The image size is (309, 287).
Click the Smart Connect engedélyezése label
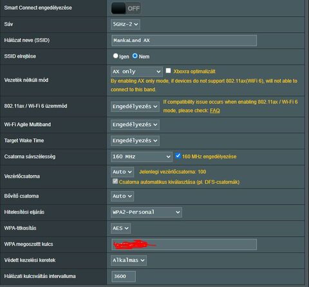click(x=38, y=8)
